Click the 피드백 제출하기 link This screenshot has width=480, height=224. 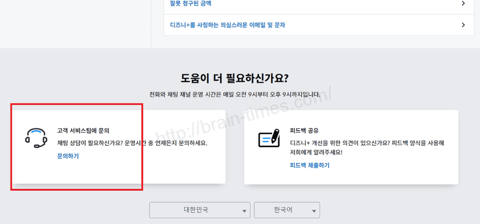(x=309, y=165)
